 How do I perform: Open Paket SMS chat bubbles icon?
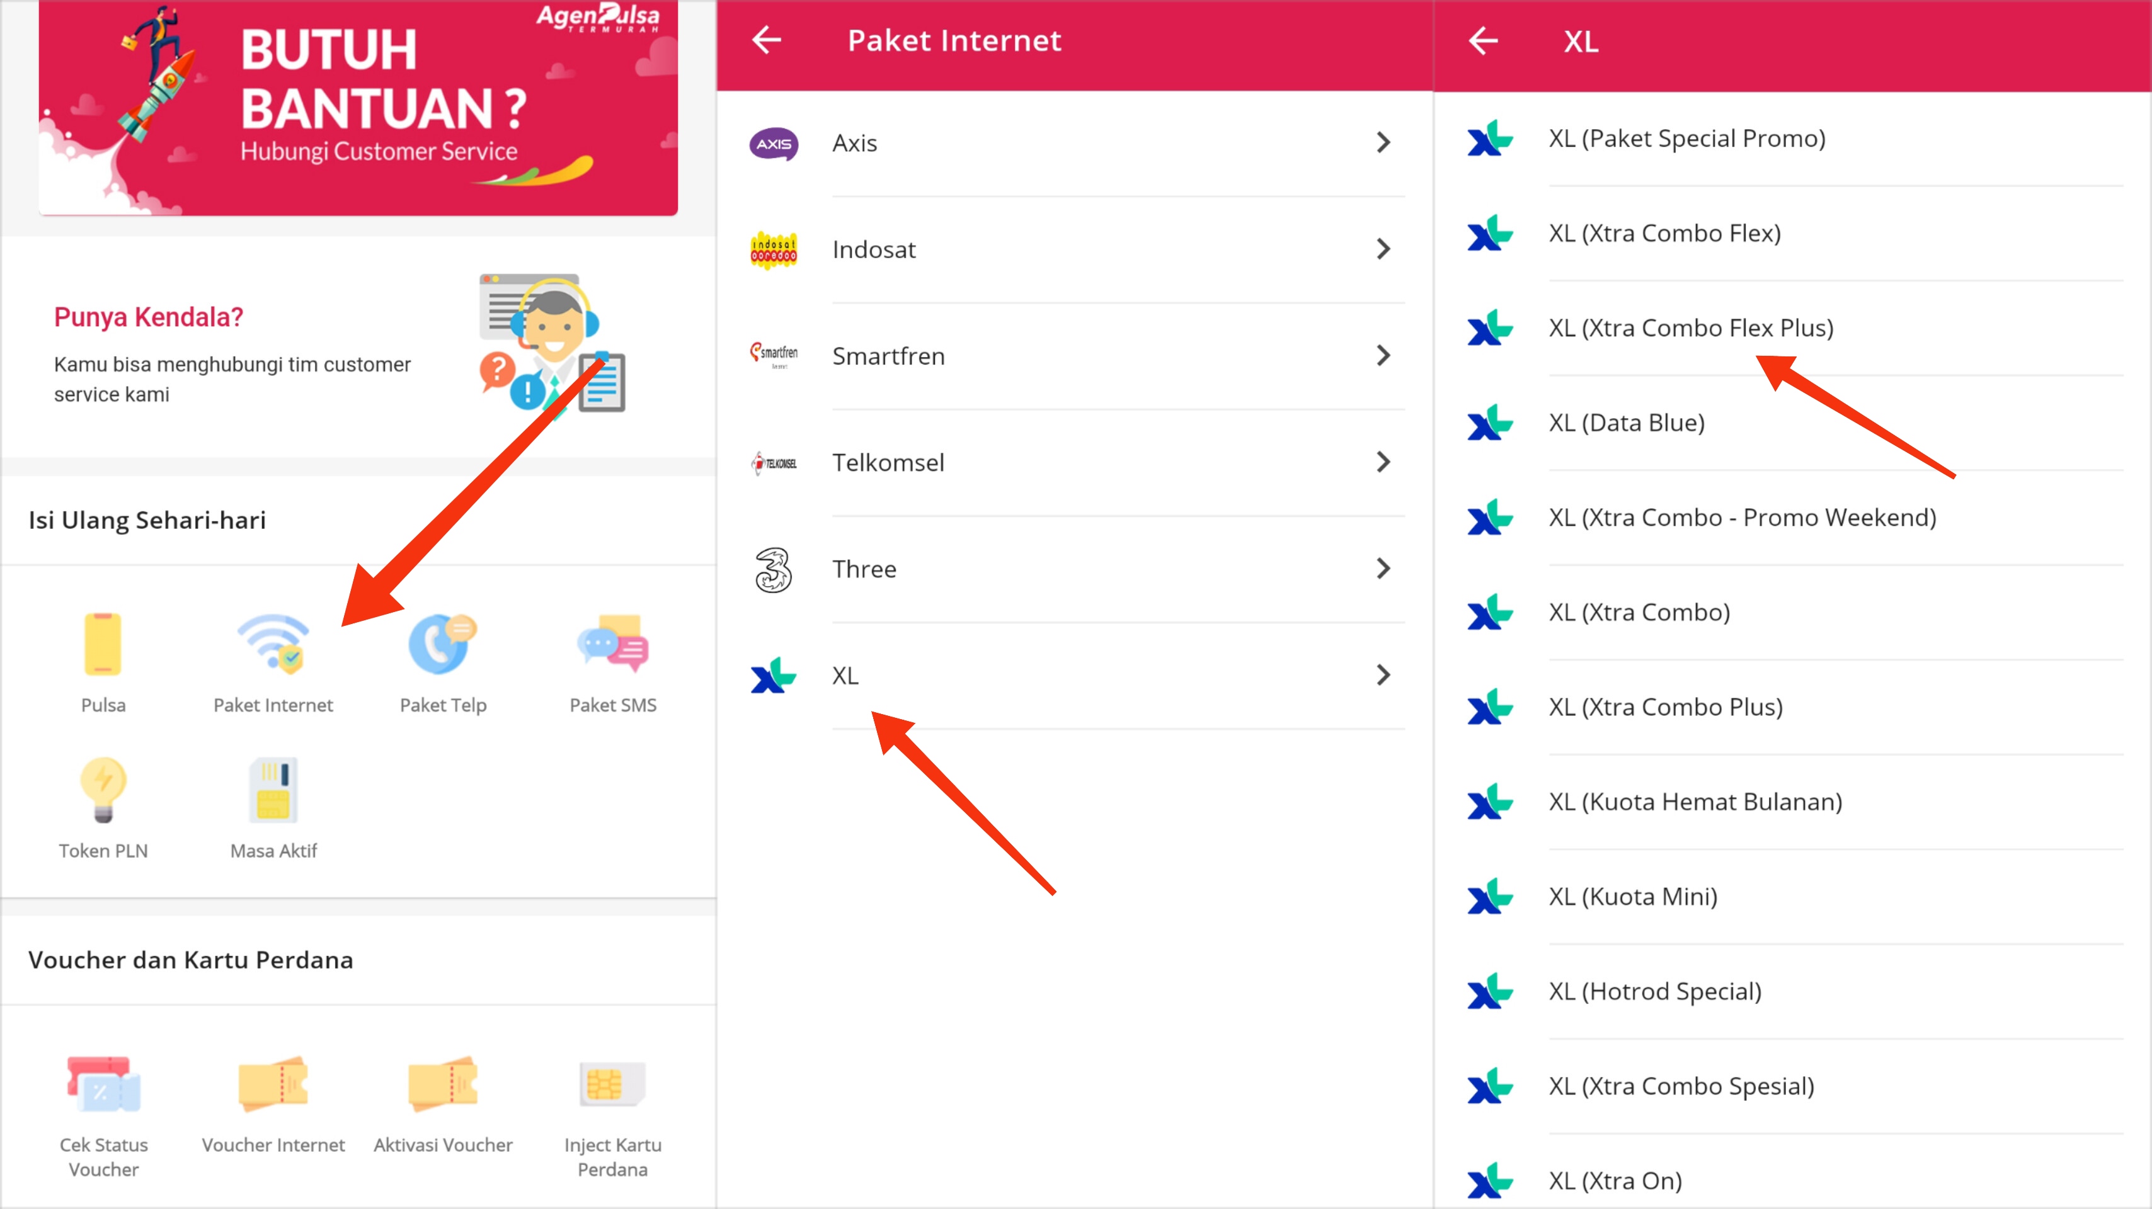pos(612,644)
